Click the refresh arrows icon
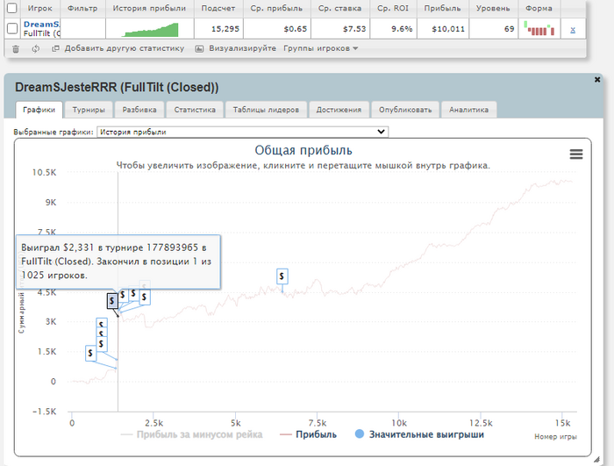The width and height of the screenshot is (614, 466). point(36,49)
